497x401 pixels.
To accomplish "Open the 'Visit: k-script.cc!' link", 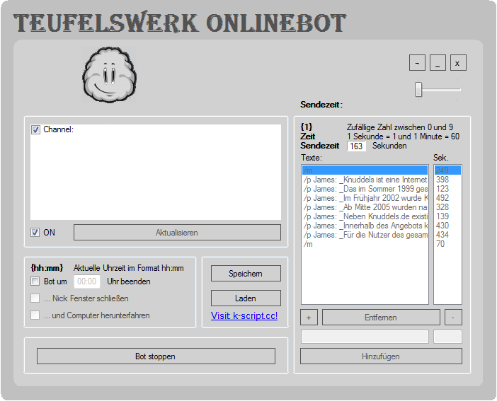I will point(244,315).
